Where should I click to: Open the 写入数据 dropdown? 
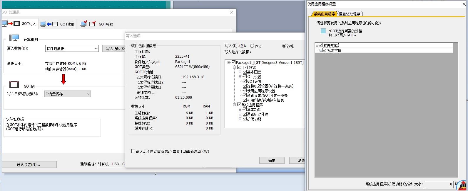(96, 49)
